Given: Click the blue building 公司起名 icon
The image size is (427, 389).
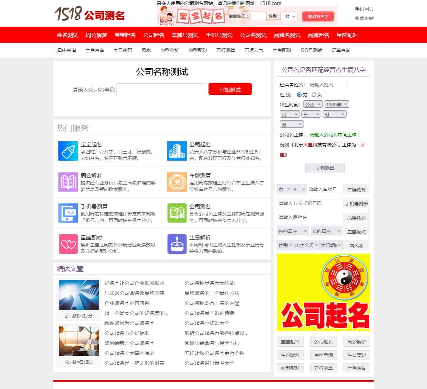Looking at the screenshot, I should pyautogui.click(x=177, y=151).
